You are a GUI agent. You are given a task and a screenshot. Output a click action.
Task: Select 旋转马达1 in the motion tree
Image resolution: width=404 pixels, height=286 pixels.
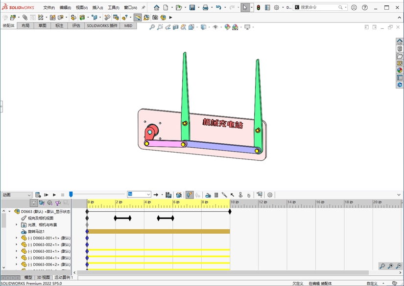[36, 231]
